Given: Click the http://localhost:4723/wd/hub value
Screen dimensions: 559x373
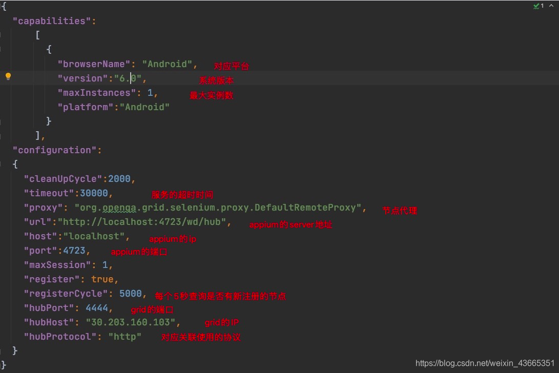Looking at the screenshot, I should (x=142, y=222).
